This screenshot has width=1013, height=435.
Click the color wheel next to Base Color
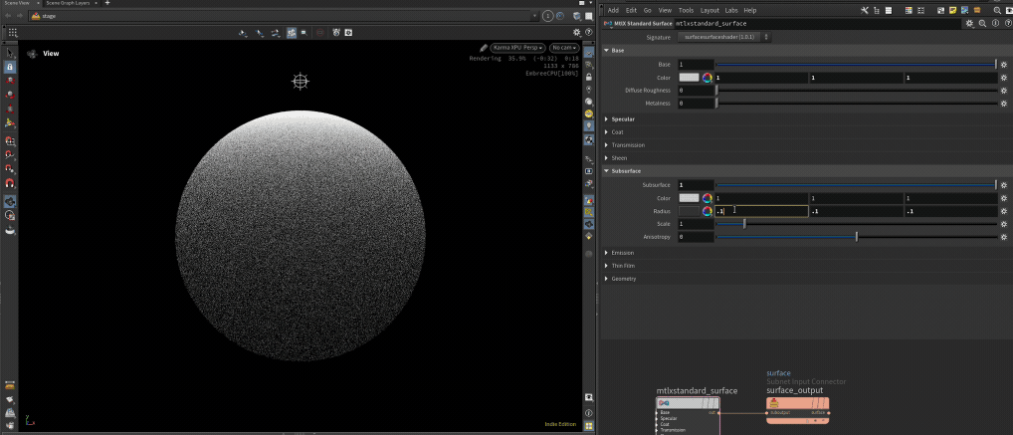coord(708,78)
